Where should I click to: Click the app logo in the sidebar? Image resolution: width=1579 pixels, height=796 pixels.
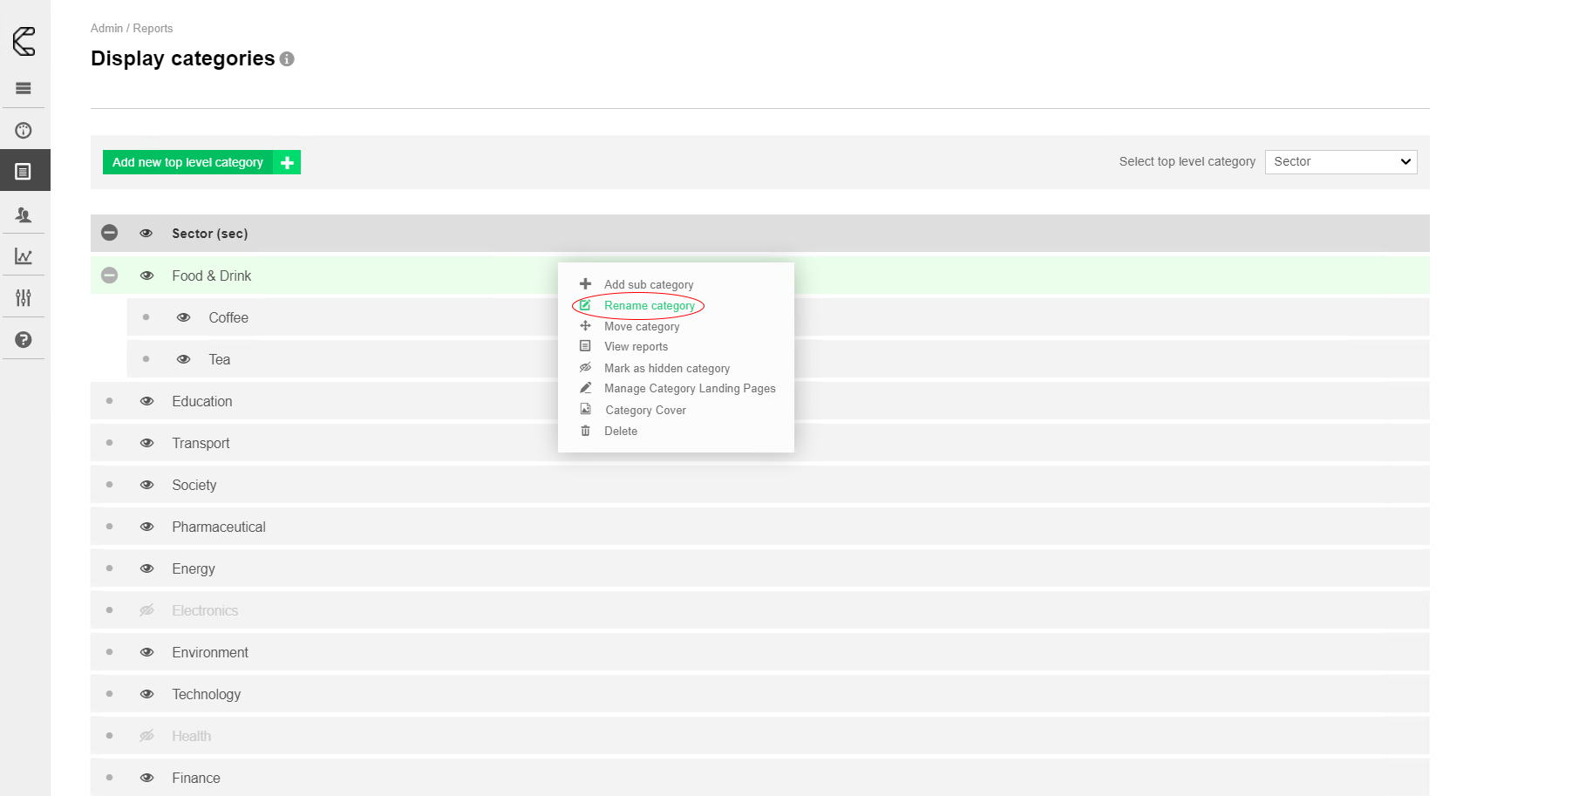click(24, 41)
